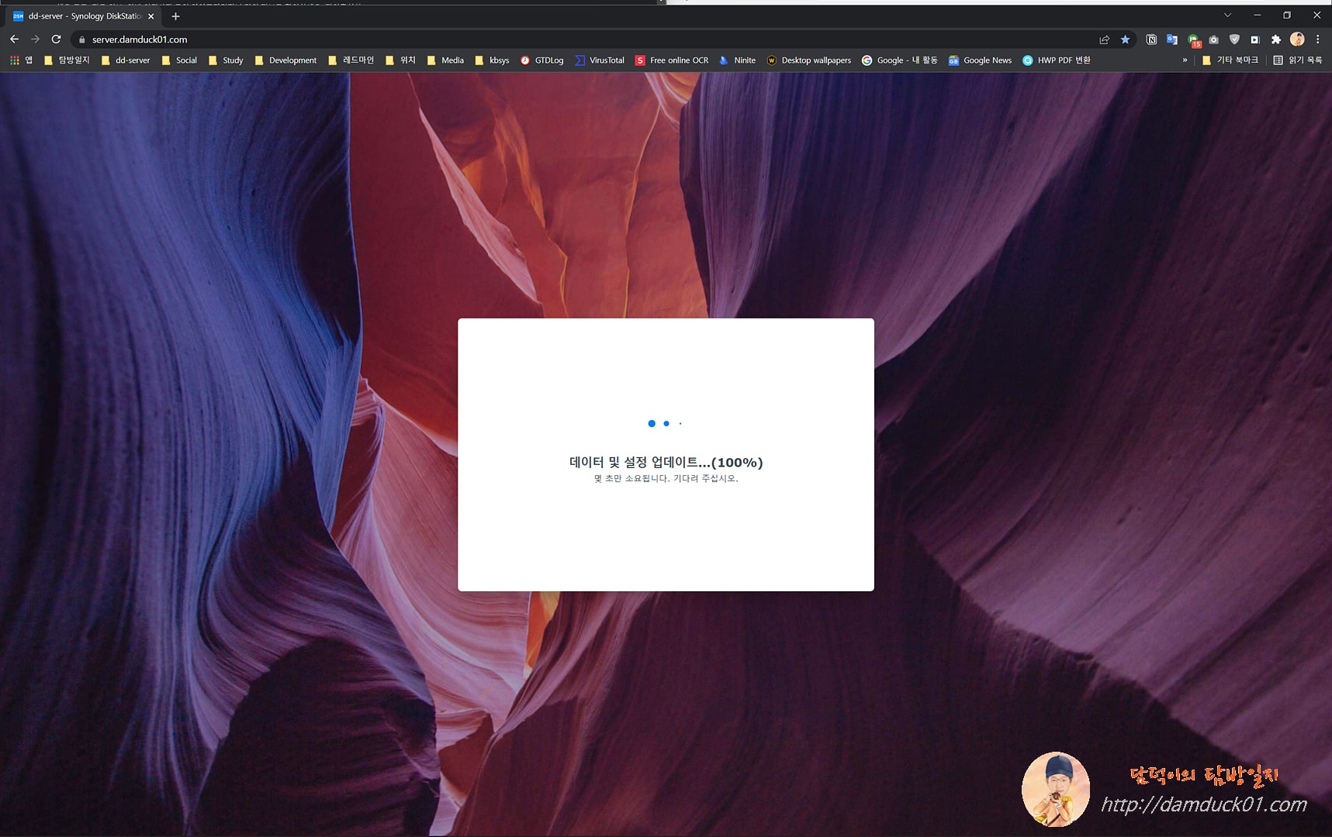The image size is (1332, 837).
Task: Open the HWP PDF 변환 bookmark
Action: coord(1056,60)
